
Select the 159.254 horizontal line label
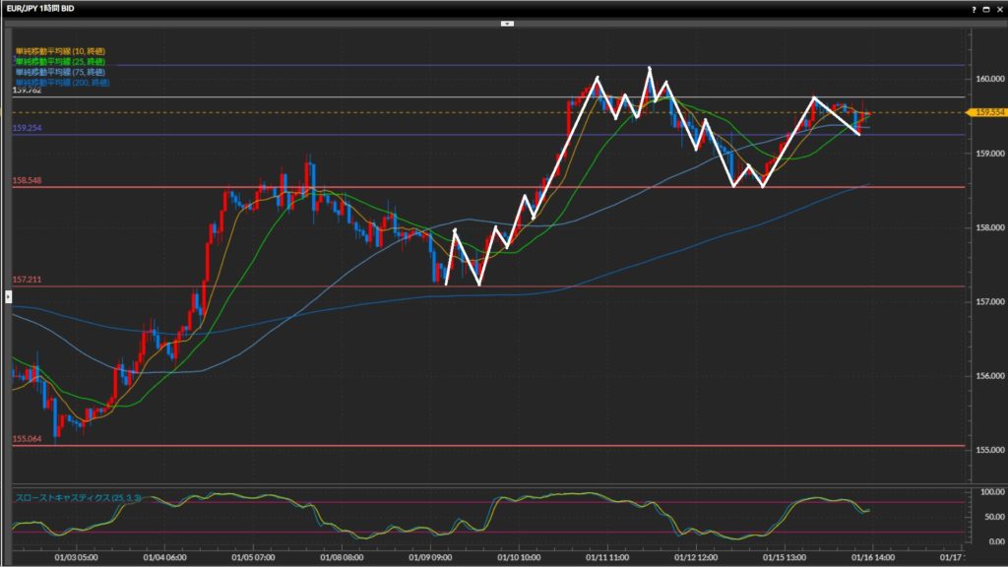coord(27,128)
